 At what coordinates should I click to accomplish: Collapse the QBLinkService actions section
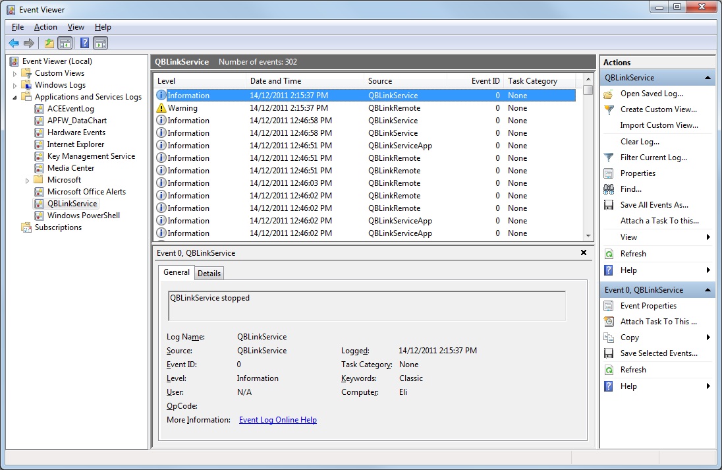[708, 78]
